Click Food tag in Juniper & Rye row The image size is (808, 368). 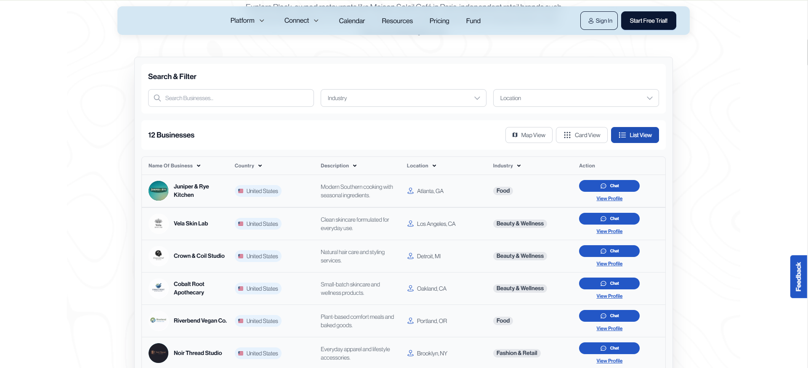click(503, 191)
